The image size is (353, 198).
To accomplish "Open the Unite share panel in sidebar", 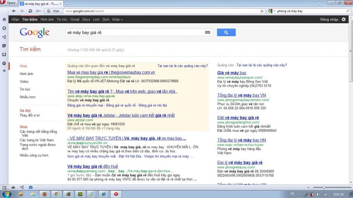I will (4, 37).
